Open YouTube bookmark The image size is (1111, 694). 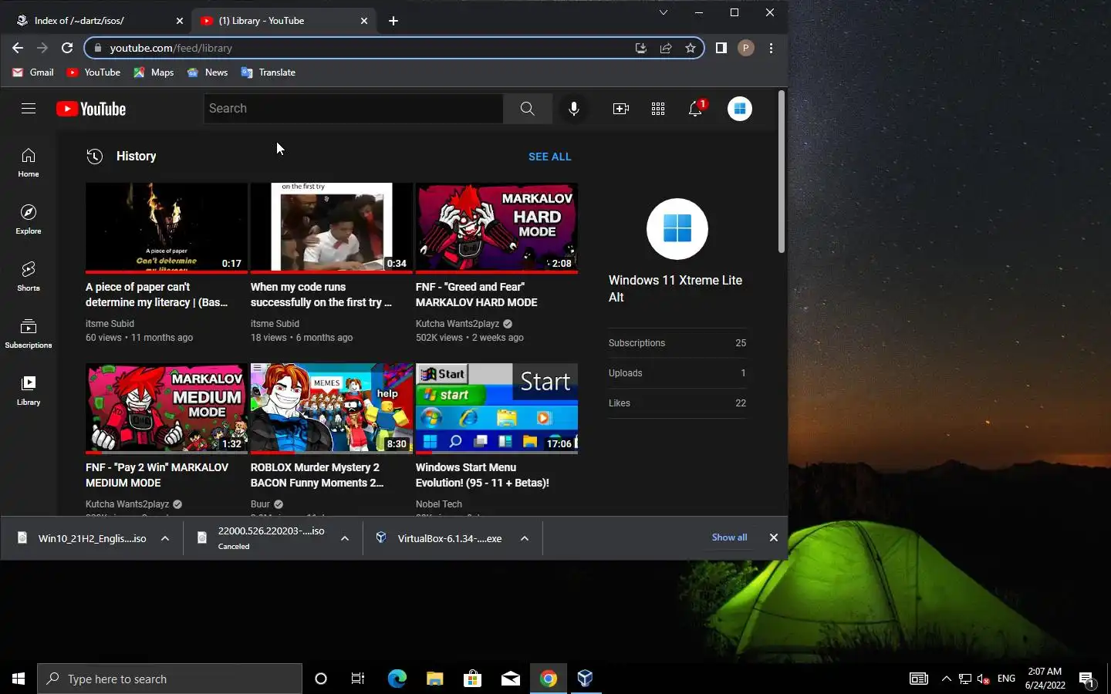93,72
